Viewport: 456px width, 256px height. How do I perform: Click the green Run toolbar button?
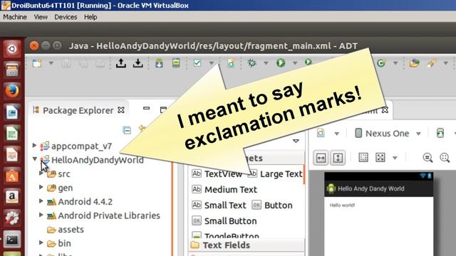click(x=281, y=63)
